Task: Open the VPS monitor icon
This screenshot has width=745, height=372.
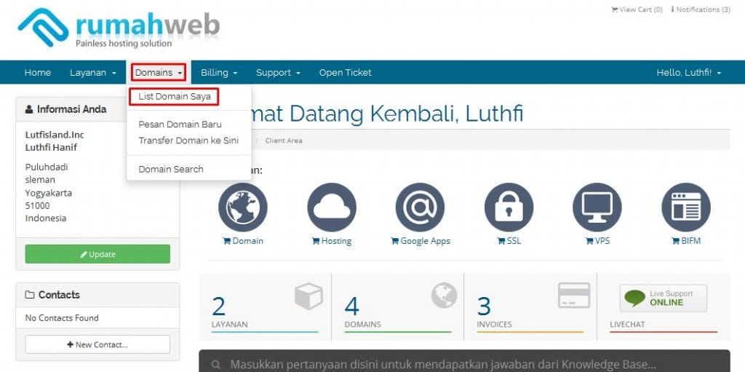Action: (597, 207)
